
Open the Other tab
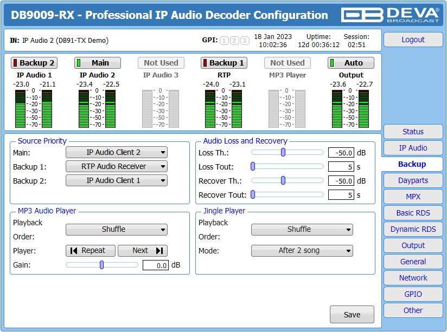point(413,310)
